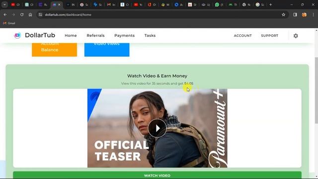Go back to previous page
Viewport: 318px width, 179px height.
5,14
